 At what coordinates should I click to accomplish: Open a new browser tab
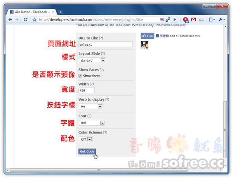click(60, 12)
